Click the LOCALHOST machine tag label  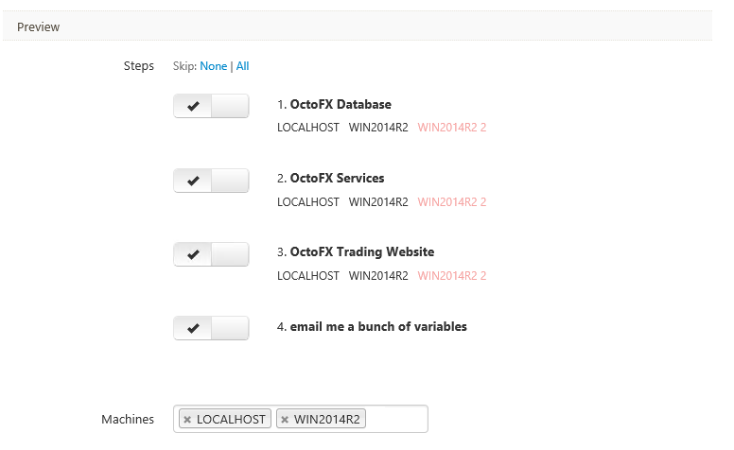click(232, 419)
